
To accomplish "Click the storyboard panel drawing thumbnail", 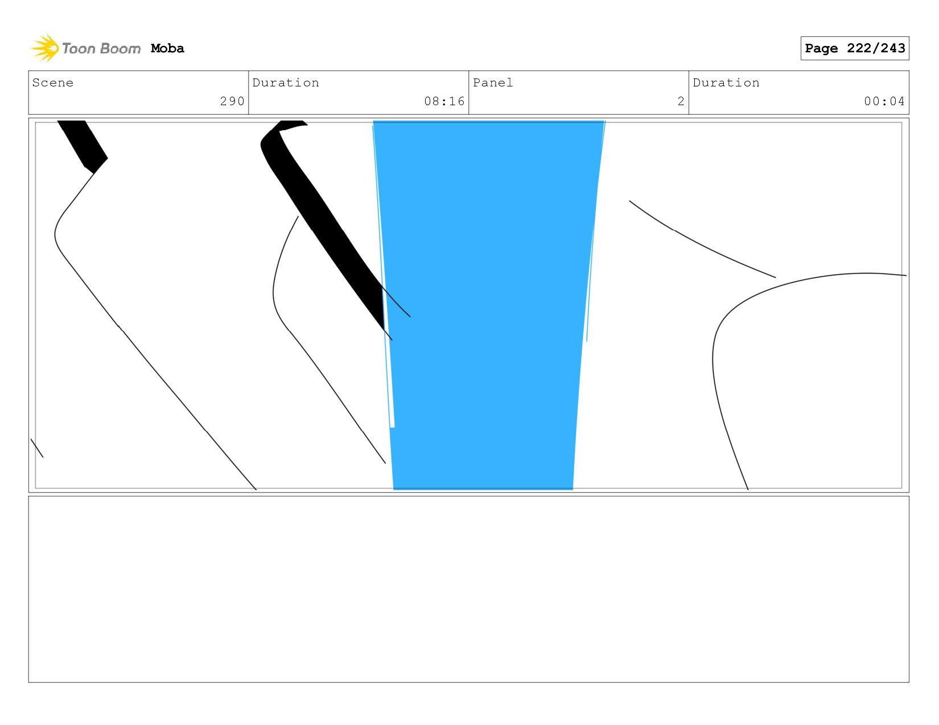I will pyautogui.click(x=468, y=305).
